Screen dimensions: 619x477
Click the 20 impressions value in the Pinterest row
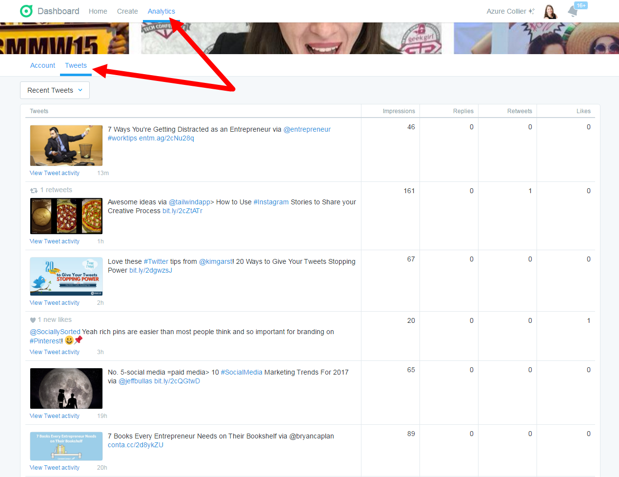(x=411, y=320)
